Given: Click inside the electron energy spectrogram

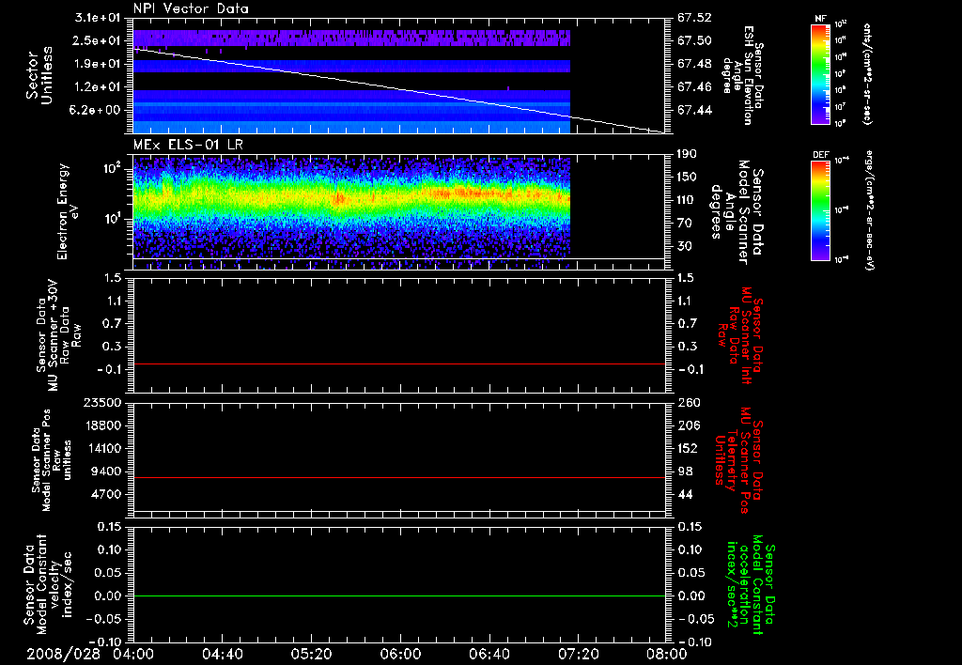Looking at the screenshot, I should pyautogui.click(x=352, y=202).
